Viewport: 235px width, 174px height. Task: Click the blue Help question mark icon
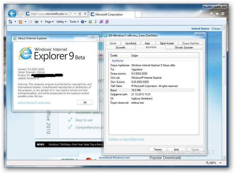[x=82, y=22]
